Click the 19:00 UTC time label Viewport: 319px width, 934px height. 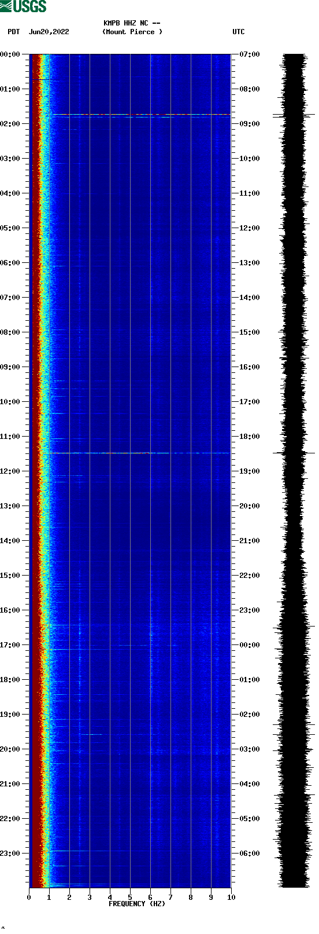click(x=250, y=471)
